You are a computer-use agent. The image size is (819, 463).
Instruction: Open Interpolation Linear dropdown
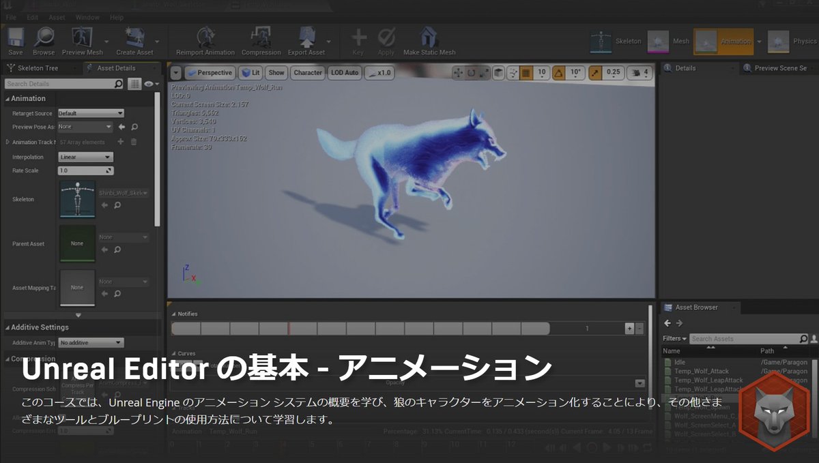85,157
